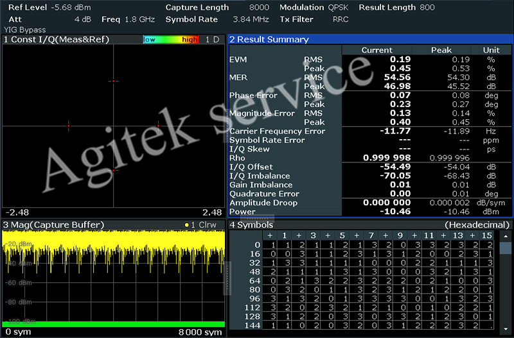The height and width of the screenshot is (338, 514).
Task: Click the MER RMS current value 54.56
Action: tap(397, 78)
